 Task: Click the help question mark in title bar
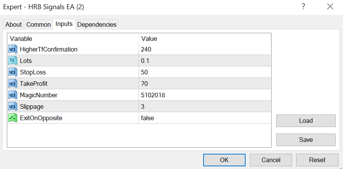point(303,6)
